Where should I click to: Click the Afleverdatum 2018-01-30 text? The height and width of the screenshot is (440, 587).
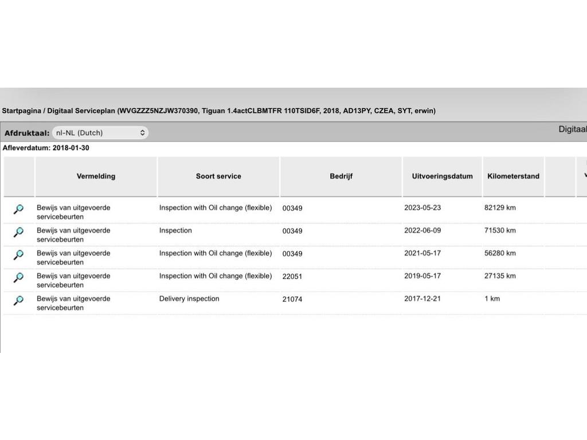(x=46, y=148)
